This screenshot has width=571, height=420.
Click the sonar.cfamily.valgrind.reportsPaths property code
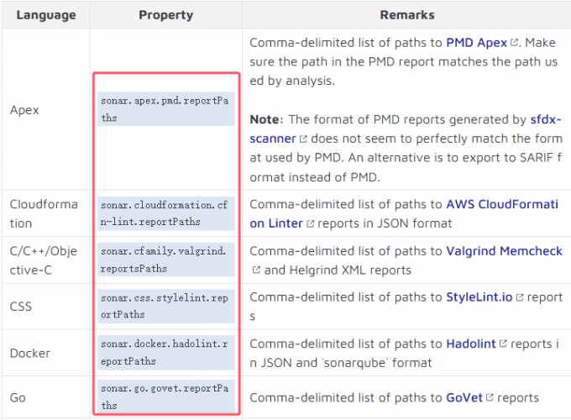[165, 260]
